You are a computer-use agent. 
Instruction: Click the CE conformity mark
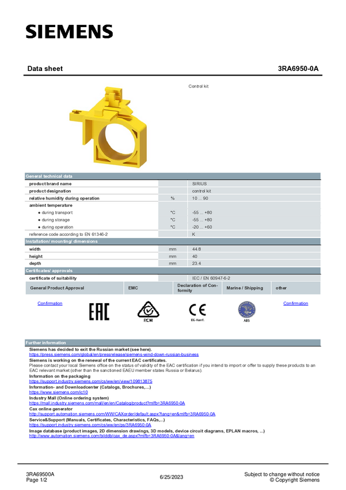197,311
